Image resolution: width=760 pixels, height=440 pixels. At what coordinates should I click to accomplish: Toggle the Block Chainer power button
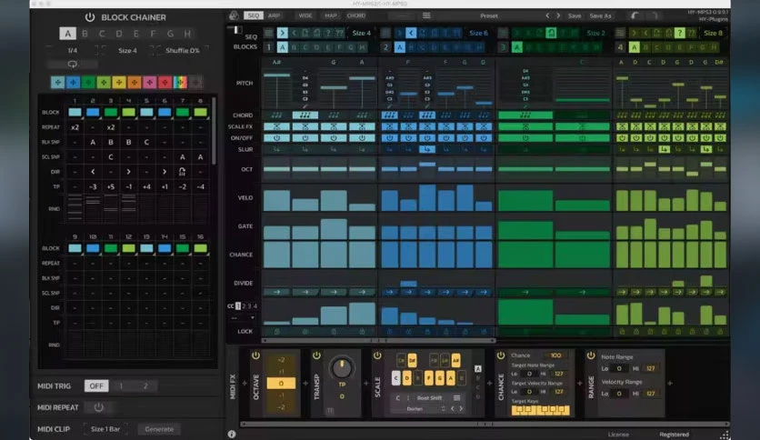pos(90,17)
